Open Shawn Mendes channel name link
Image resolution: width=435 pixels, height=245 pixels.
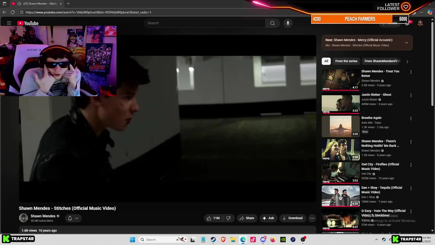[43, 216]
